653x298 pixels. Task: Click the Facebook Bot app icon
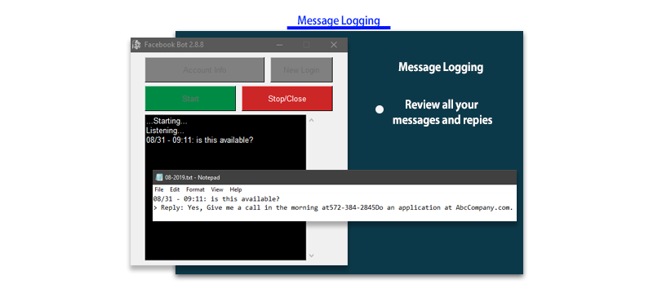coord(136,45)
